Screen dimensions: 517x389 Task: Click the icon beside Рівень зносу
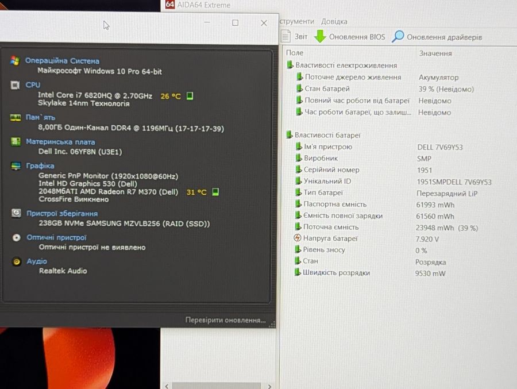point(298,249)
